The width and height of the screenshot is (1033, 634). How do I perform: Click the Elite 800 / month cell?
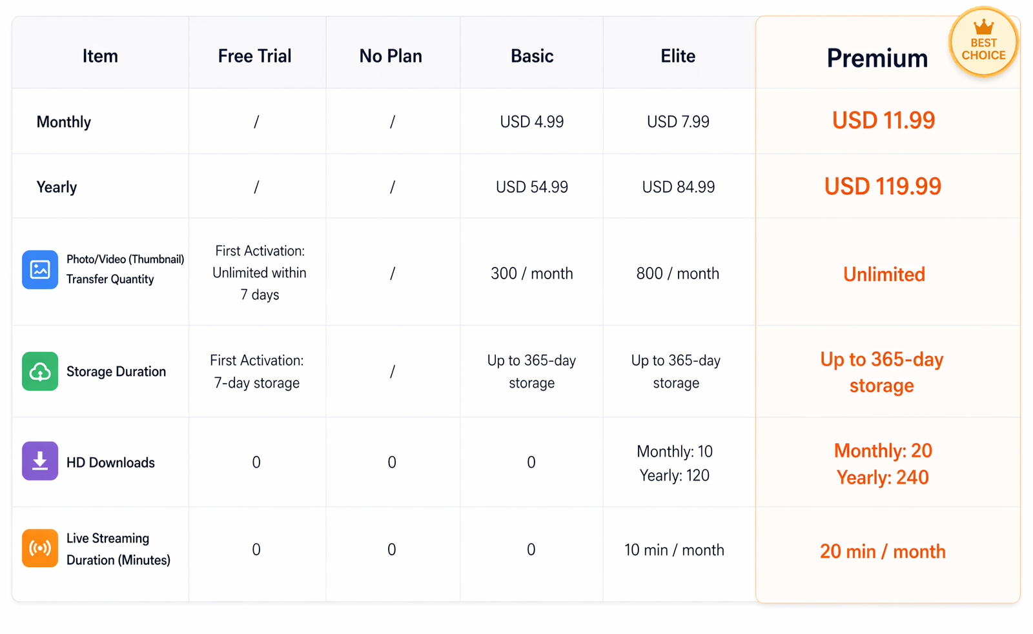(x=677, y=273)
